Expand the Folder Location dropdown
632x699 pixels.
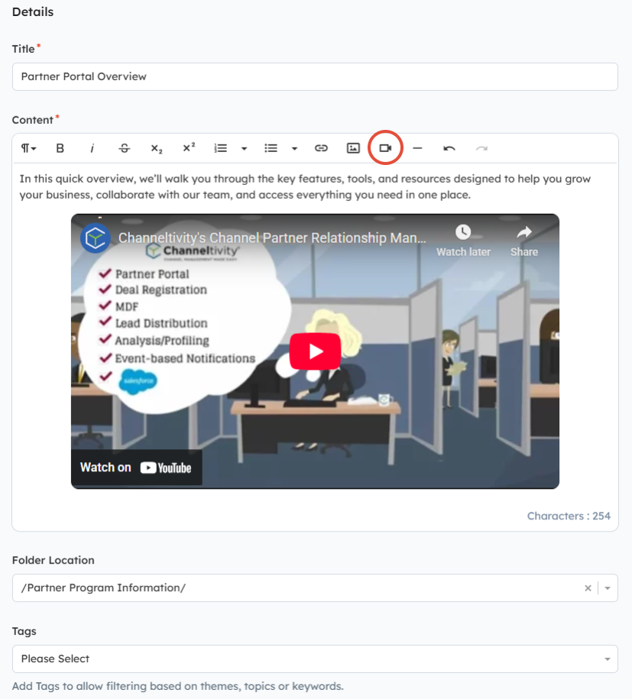pos(608,588)
